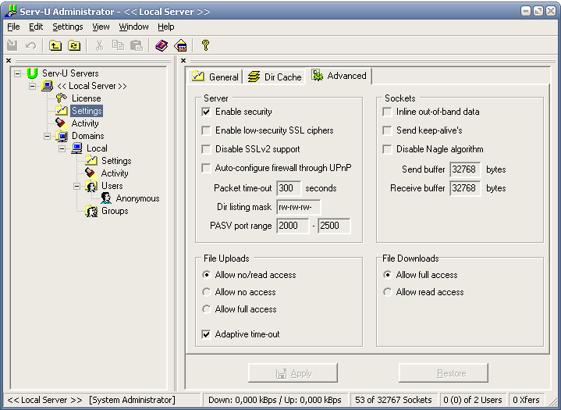
Task: Toggle Enable security checkbox
Action: [x=206, y=112]
